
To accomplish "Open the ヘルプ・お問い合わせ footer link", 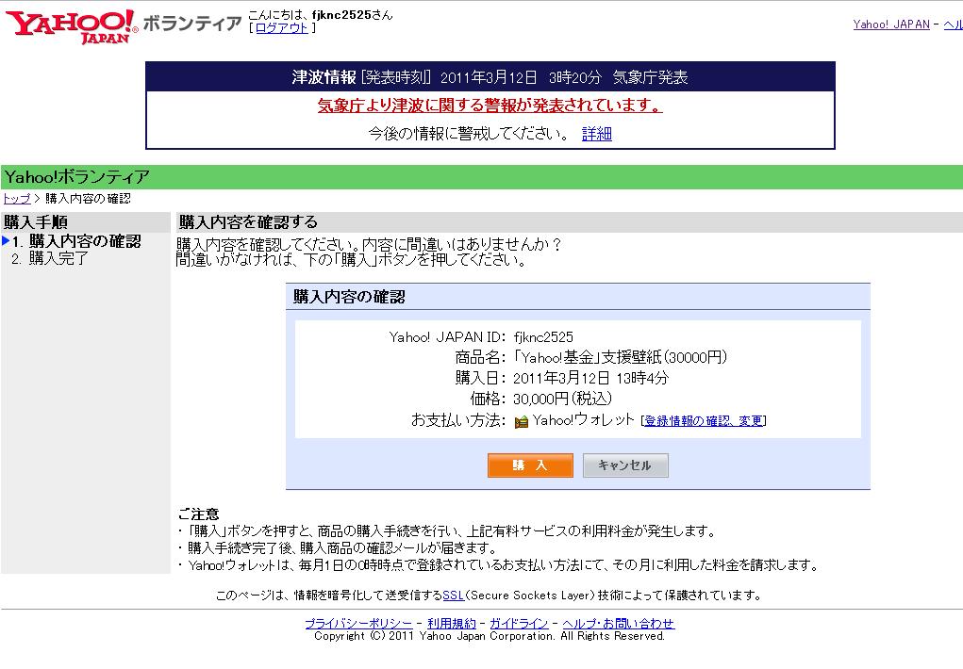I will pos(619,624).
